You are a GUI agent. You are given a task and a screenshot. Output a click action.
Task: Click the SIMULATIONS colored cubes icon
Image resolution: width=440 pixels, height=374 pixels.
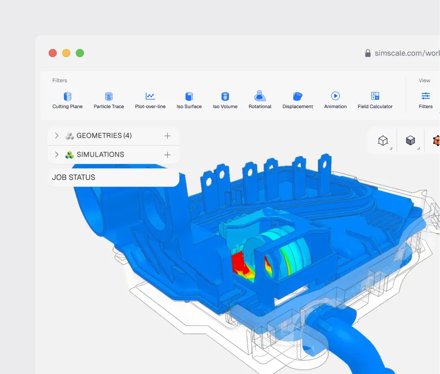pos(70,155)
